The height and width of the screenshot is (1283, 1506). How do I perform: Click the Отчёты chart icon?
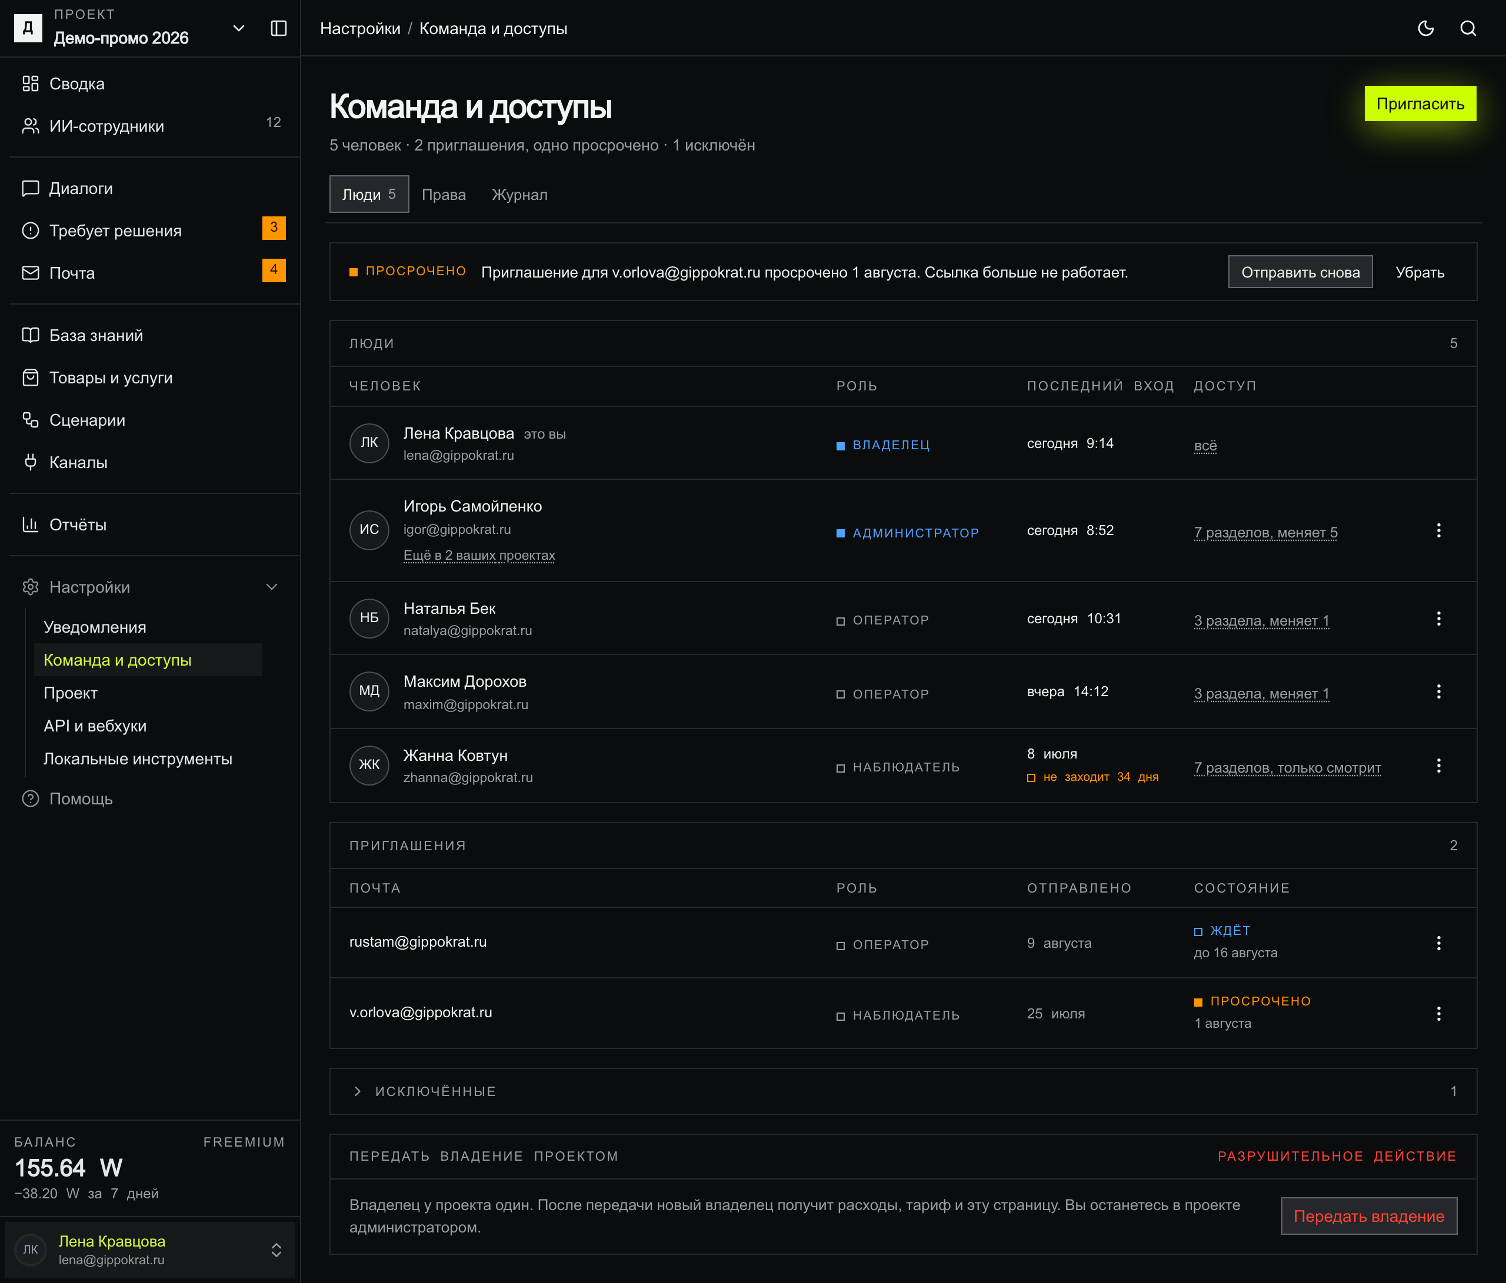pyautogui.click(x=31, y=524)
